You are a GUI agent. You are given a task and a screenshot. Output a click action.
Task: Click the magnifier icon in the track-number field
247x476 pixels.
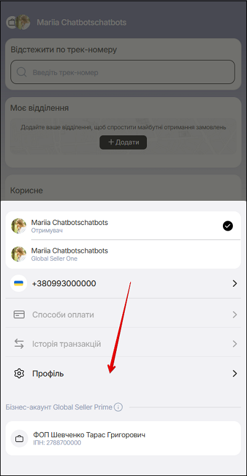22,72
